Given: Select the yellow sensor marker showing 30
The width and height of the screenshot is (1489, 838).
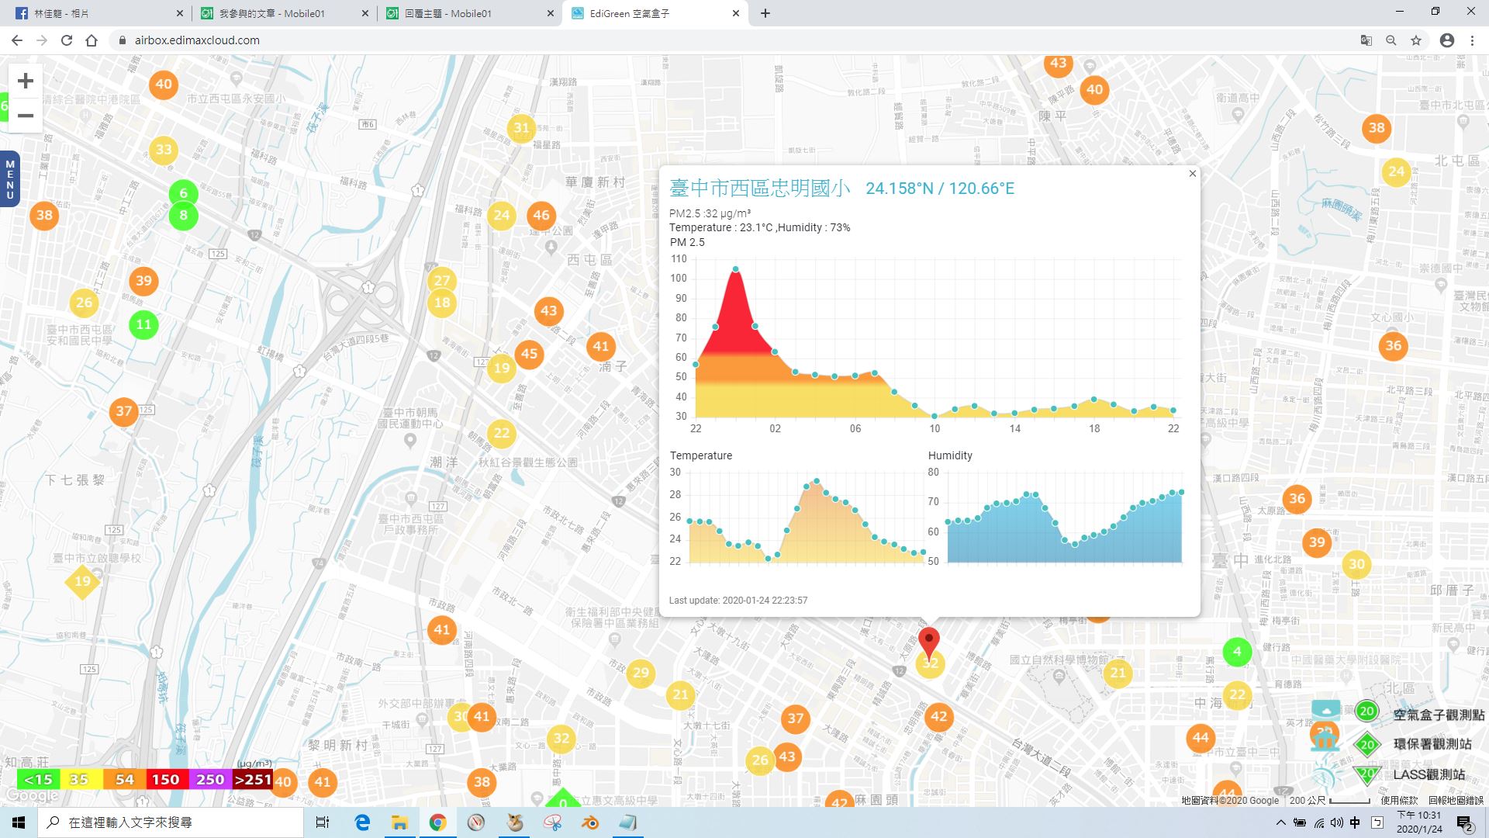Looking at the screenshot, I should pyautogui.click(x=1356, y=565).
